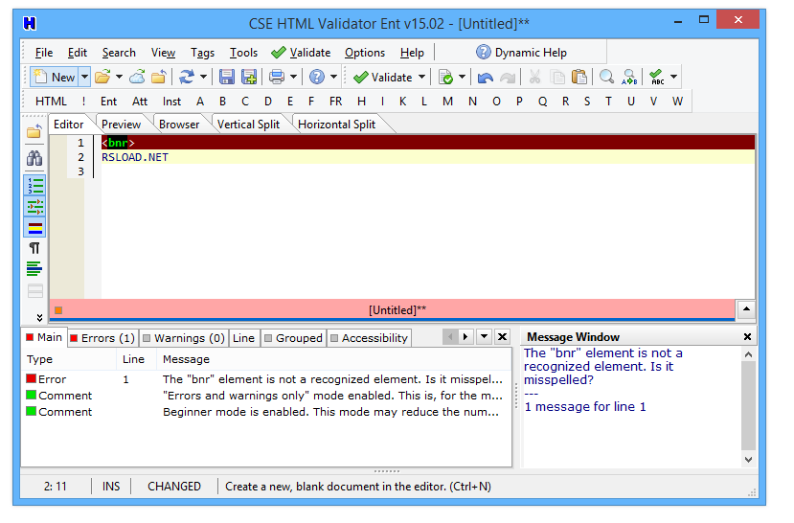The height and width of the screenshot is (523, 794).
Task: Select the bnr Error row
Action: pos(266,379)
